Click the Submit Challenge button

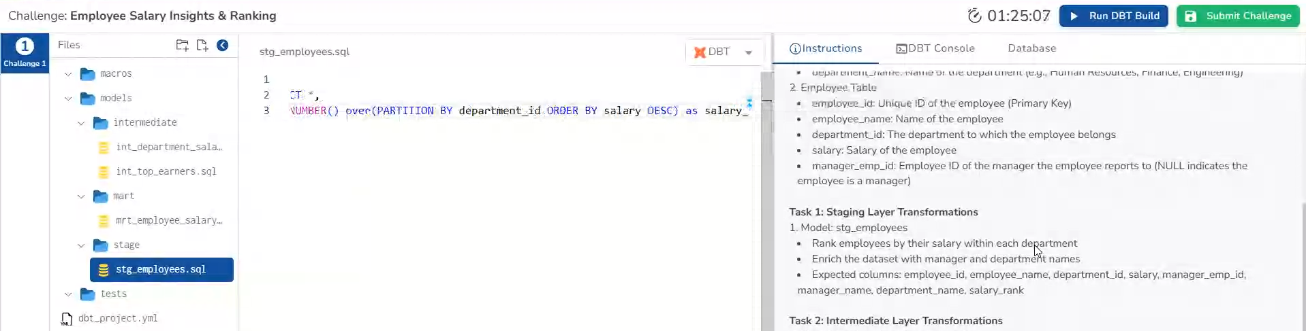1237,16
